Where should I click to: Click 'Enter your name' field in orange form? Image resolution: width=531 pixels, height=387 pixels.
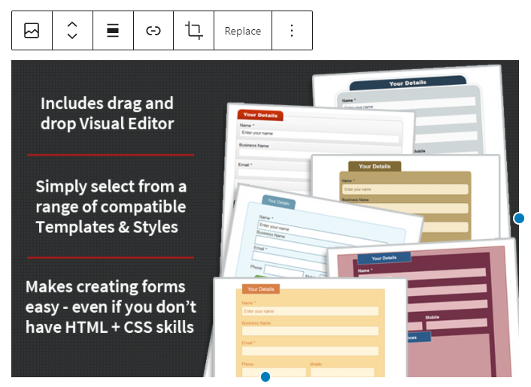[310, 310]
